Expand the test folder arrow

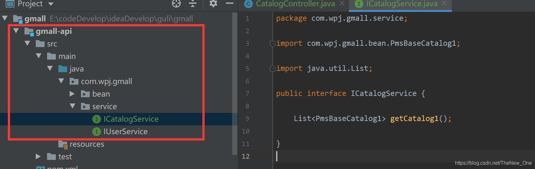pyautogui.click(x=39, y=156)
